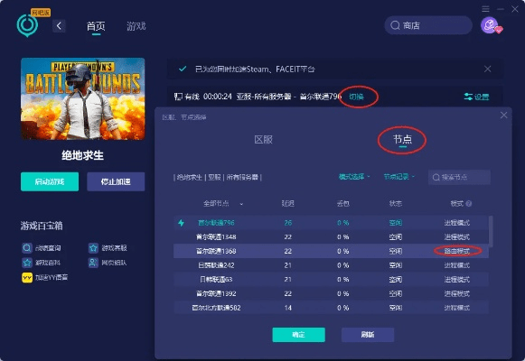This screenshot has width=525, height=361.
Task: Open 设置 settings link
Action: click(482, 97)
